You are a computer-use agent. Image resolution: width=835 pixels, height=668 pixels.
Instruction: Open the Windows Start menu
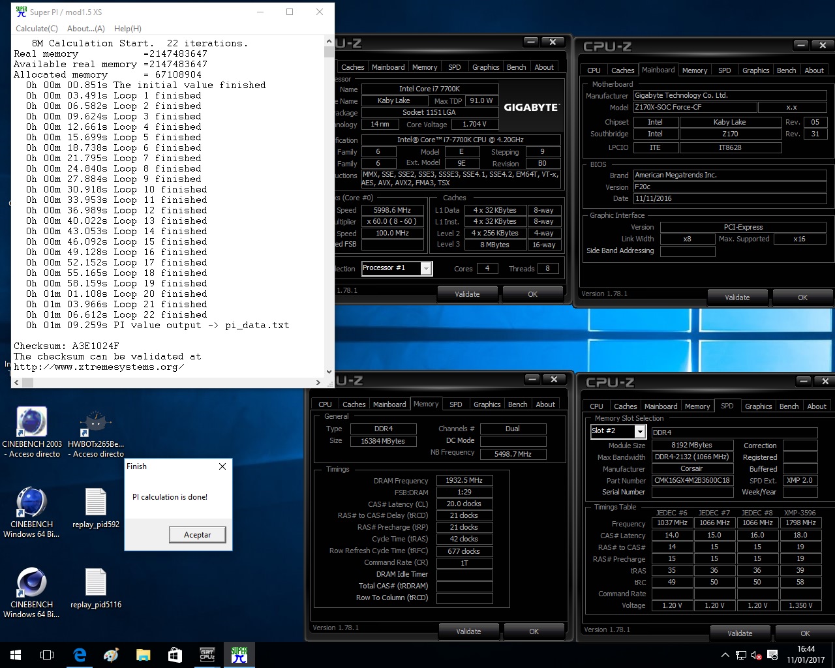coord(16,655)
